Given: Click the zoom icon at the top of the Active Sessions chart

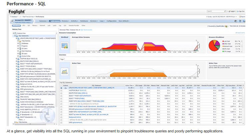Looking at the screenshot, I should tap(196, 41).
